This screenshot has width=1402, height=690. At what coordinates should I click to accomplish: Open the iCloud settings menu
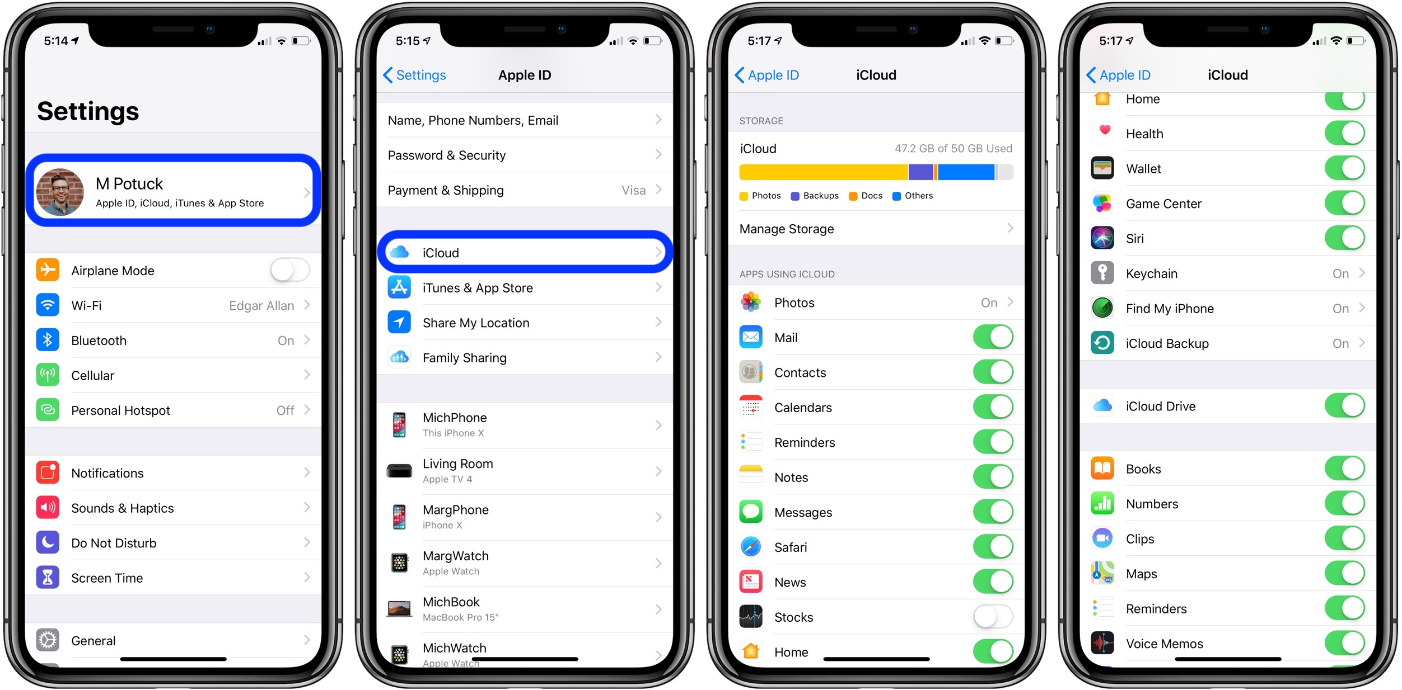pyautogui.click(x=527, y=251)
